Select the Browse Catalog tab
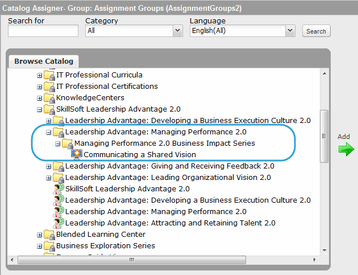 tap(44, 61)
